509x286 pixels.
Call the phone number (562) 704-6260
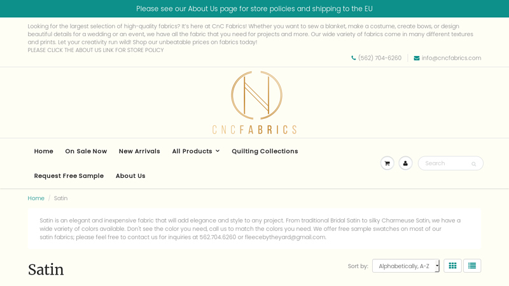pyautogui.click(x=380, y=58)
